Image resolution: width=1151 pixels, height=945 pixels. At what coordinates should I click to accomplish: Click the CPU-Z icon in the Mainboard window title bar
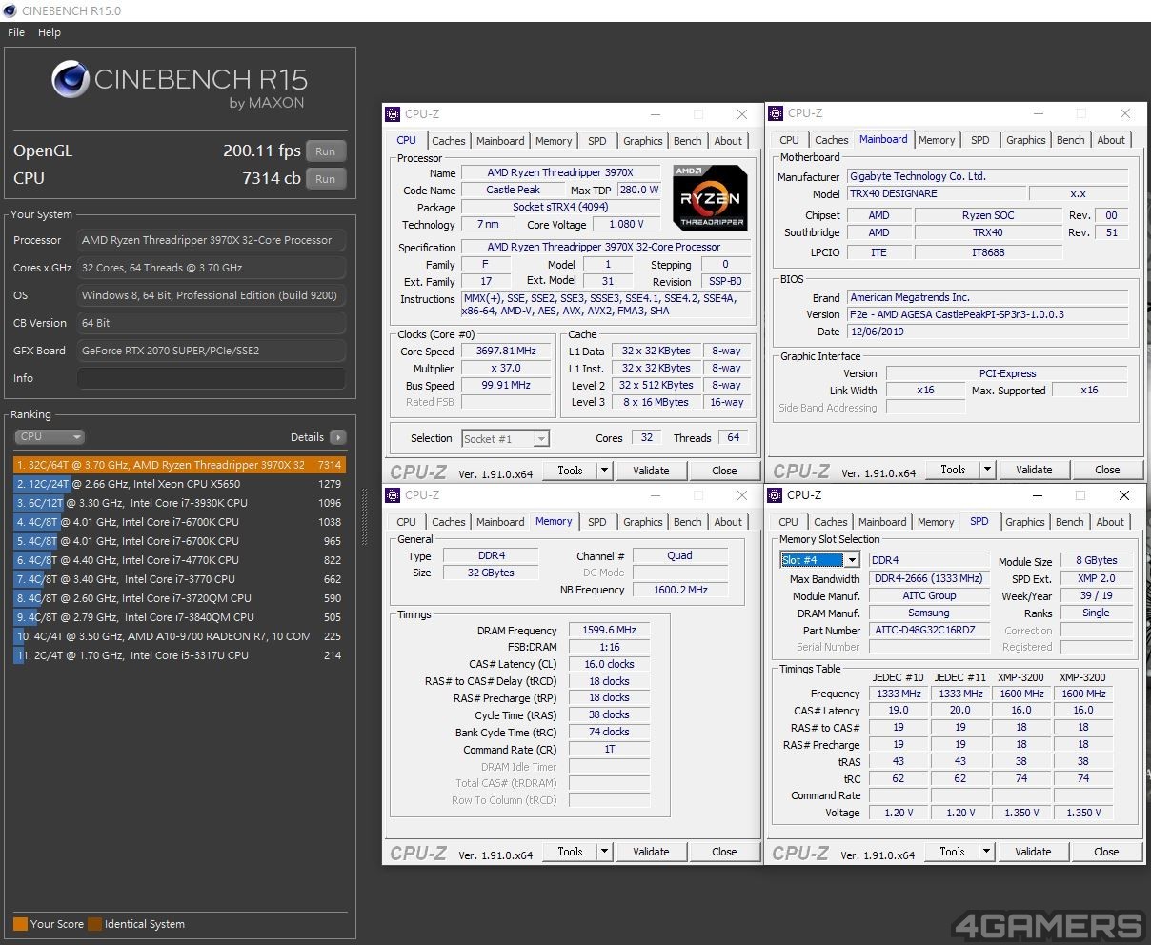point(776,113)
